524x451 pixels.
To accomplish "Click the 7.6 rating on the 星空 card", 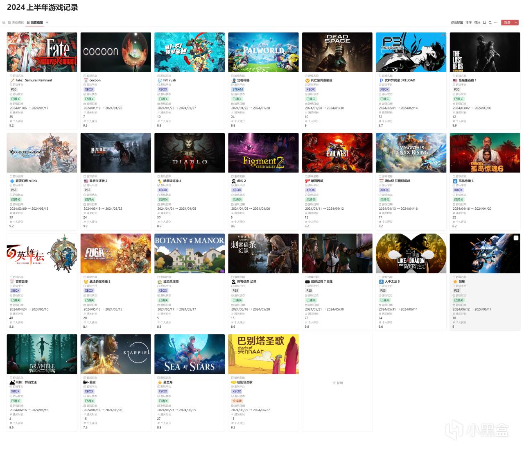I will pos(86,427).
